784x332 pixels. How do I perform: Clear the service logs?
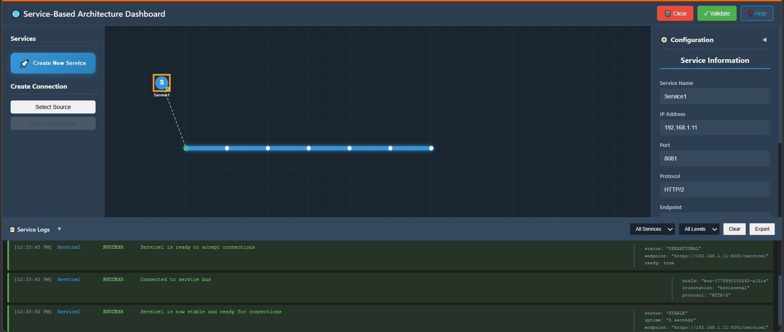735,229
